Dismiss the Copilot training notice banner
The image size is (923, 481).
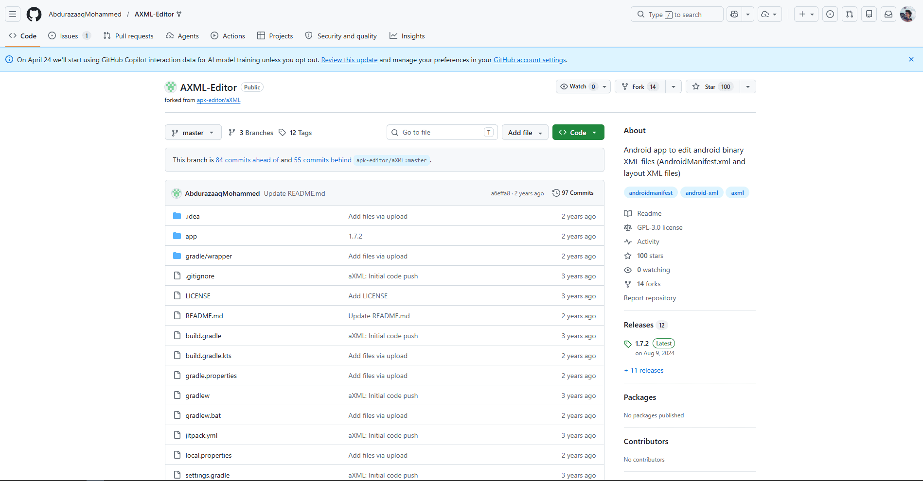911,59
